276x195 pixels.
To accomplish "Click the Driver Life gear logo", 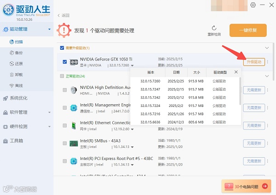I will click(x=8, y=10).
